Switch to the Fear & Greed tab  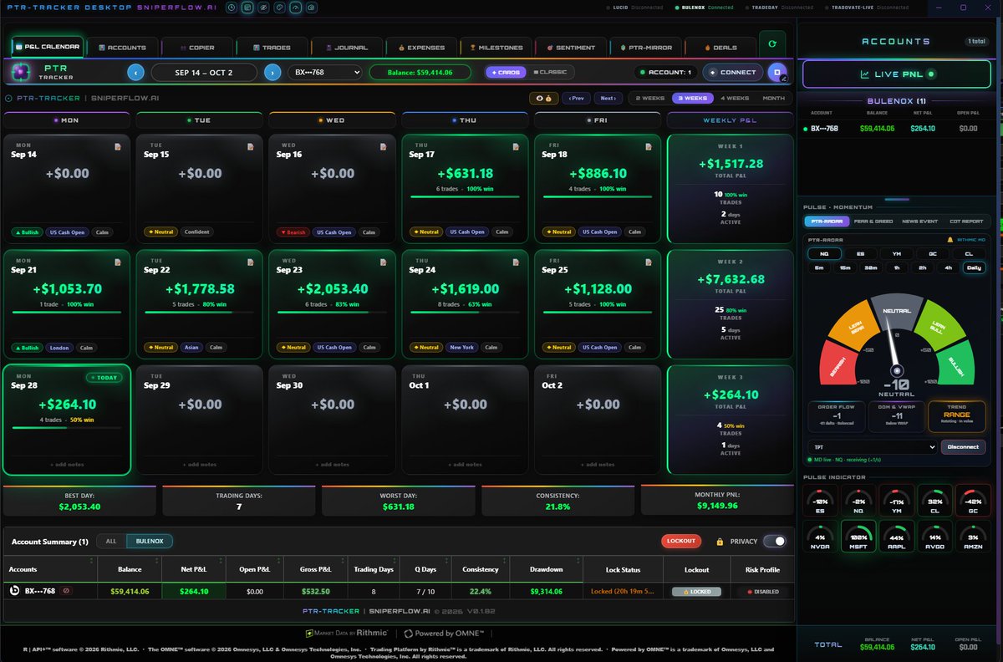[x=872, y=222]
